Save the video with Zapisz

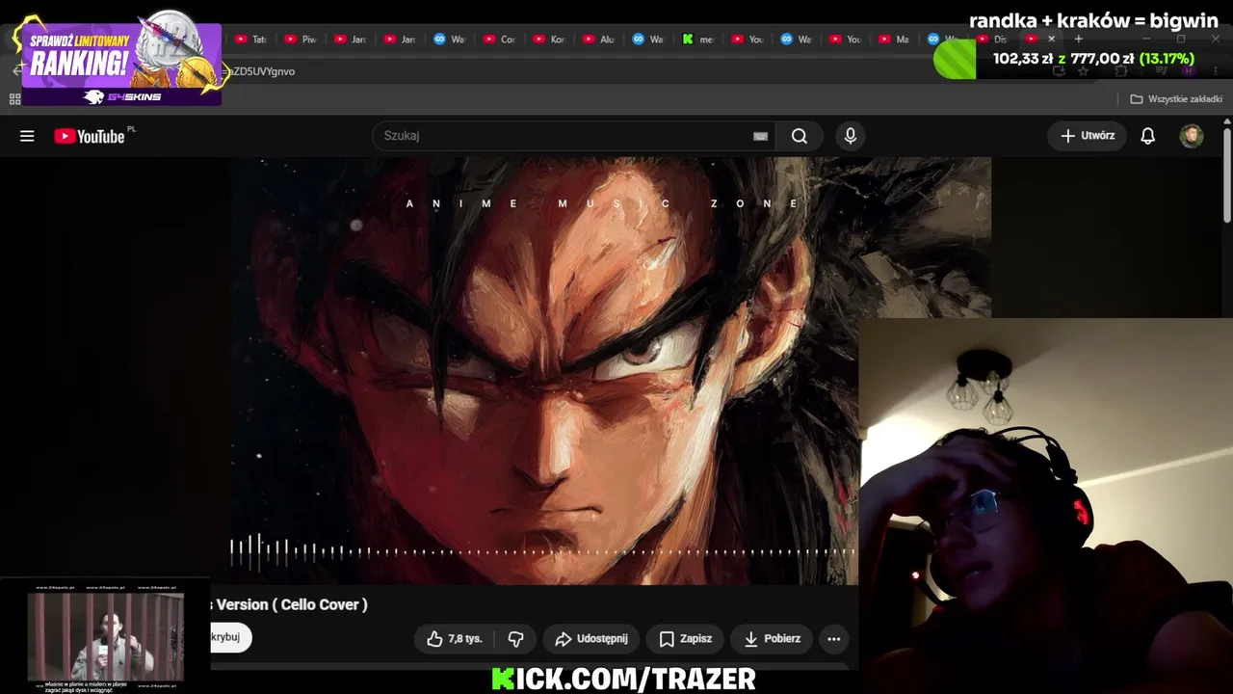point(685,638)
